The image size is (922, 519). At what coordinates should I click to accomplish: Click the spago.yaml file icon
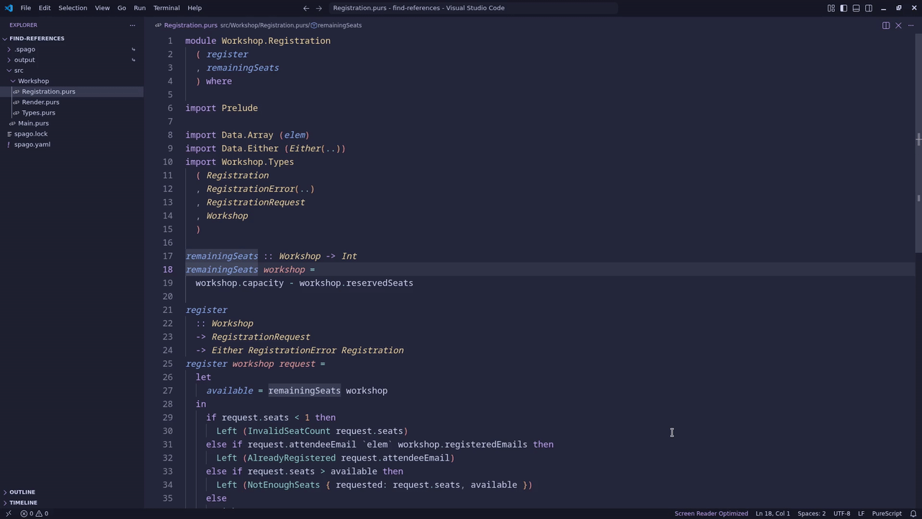pyautogui.click(x=9, y=144)
